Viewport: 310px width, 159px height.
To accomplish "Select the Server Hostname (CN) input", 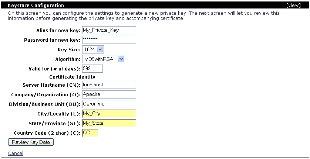I will 109,85.
